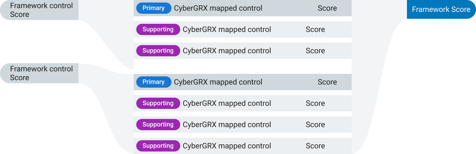Click CyberGRX mapped control in the topmost Primary row
476x154 pixels.
click(x=218, y=8)
